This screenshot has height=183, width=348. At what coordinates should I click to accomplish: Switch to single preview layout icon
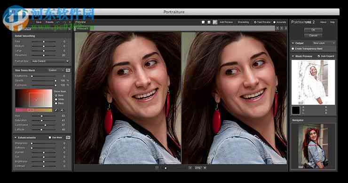click(x=203, y=22)
